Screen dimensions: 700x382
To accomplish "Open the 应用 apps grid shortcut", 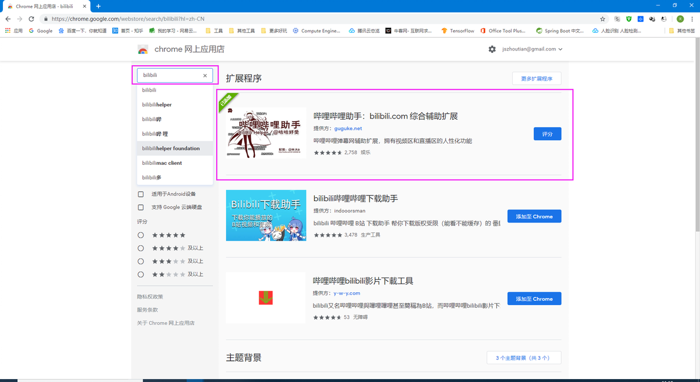I will point(14,31).
